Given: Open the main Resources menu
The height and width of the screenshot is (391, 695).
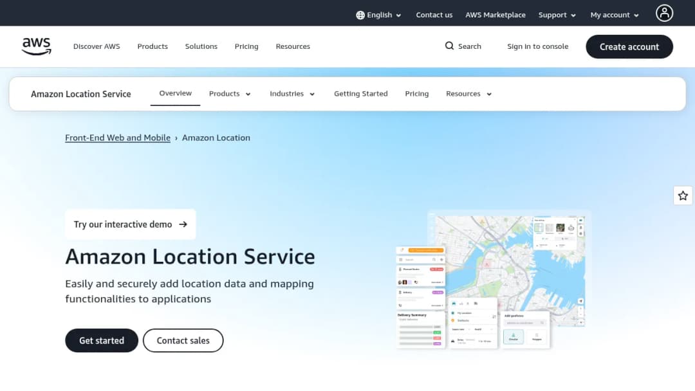Looking at the screenshot, I should pyautogui.click(x=293, y=46).
